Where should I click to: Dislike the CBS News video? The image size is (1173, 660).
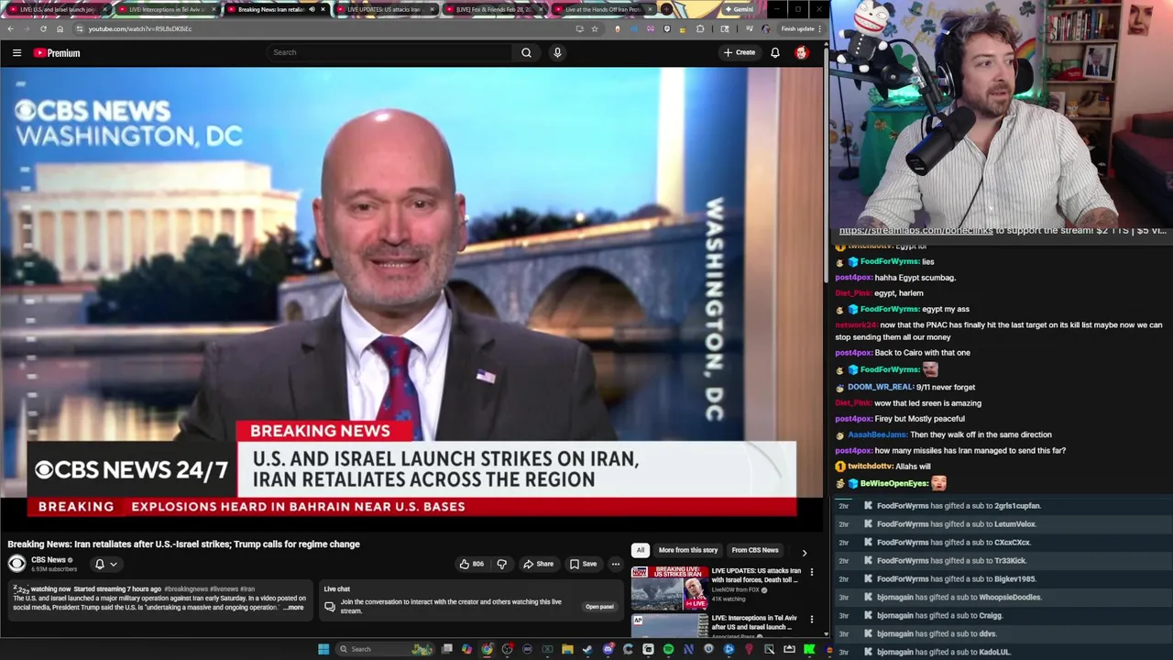(501, 564)
